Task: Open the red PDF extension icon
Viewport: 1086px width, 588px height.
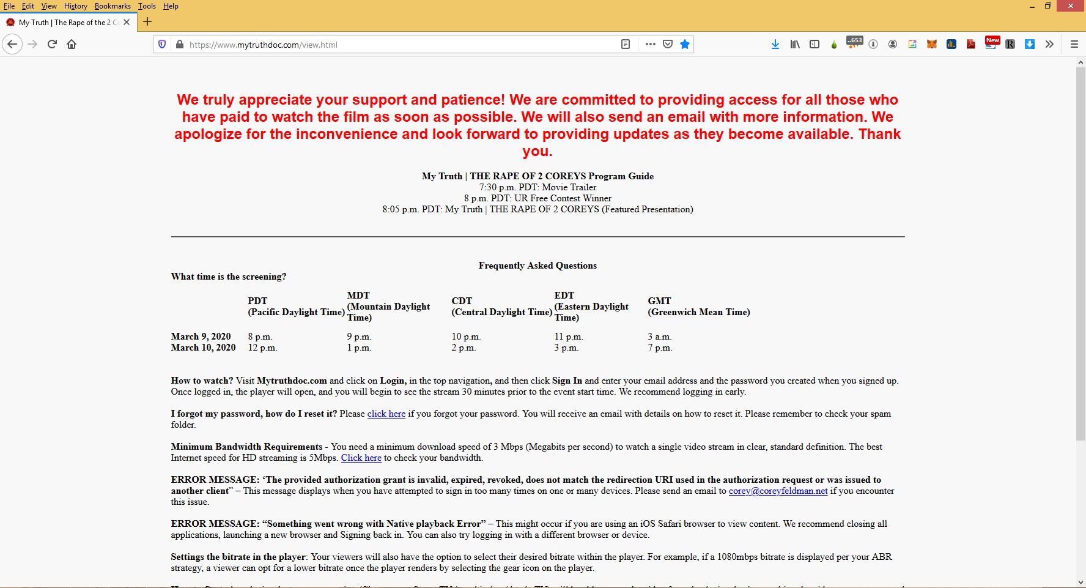Action: [x=971, y=44]
